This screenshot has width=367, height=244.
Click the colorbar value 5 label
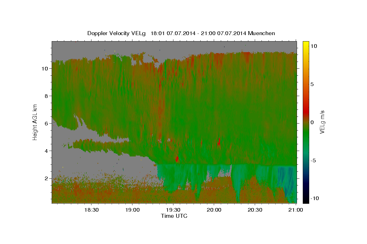pyautogui.click(x=312, y=84)
